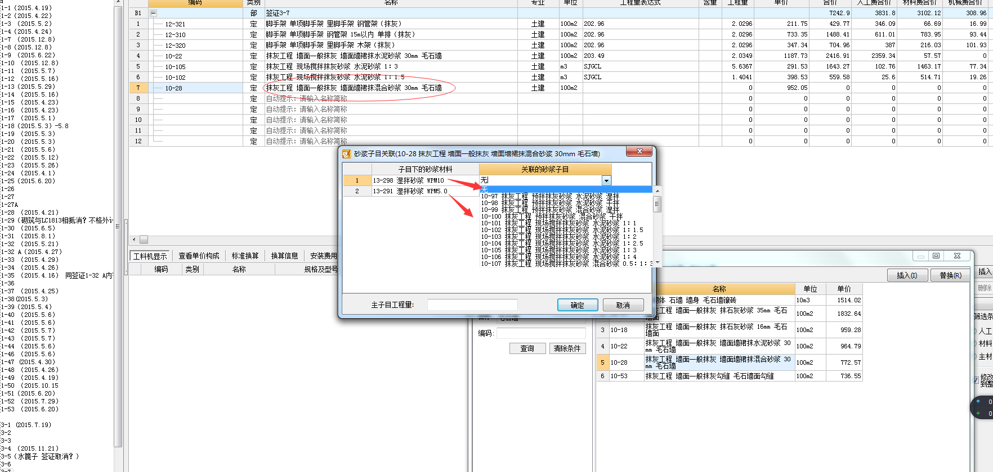Confirm with the 确定 button
Image resolution: width=993 pixels, height=472 pixels.
tap(578, 305)
